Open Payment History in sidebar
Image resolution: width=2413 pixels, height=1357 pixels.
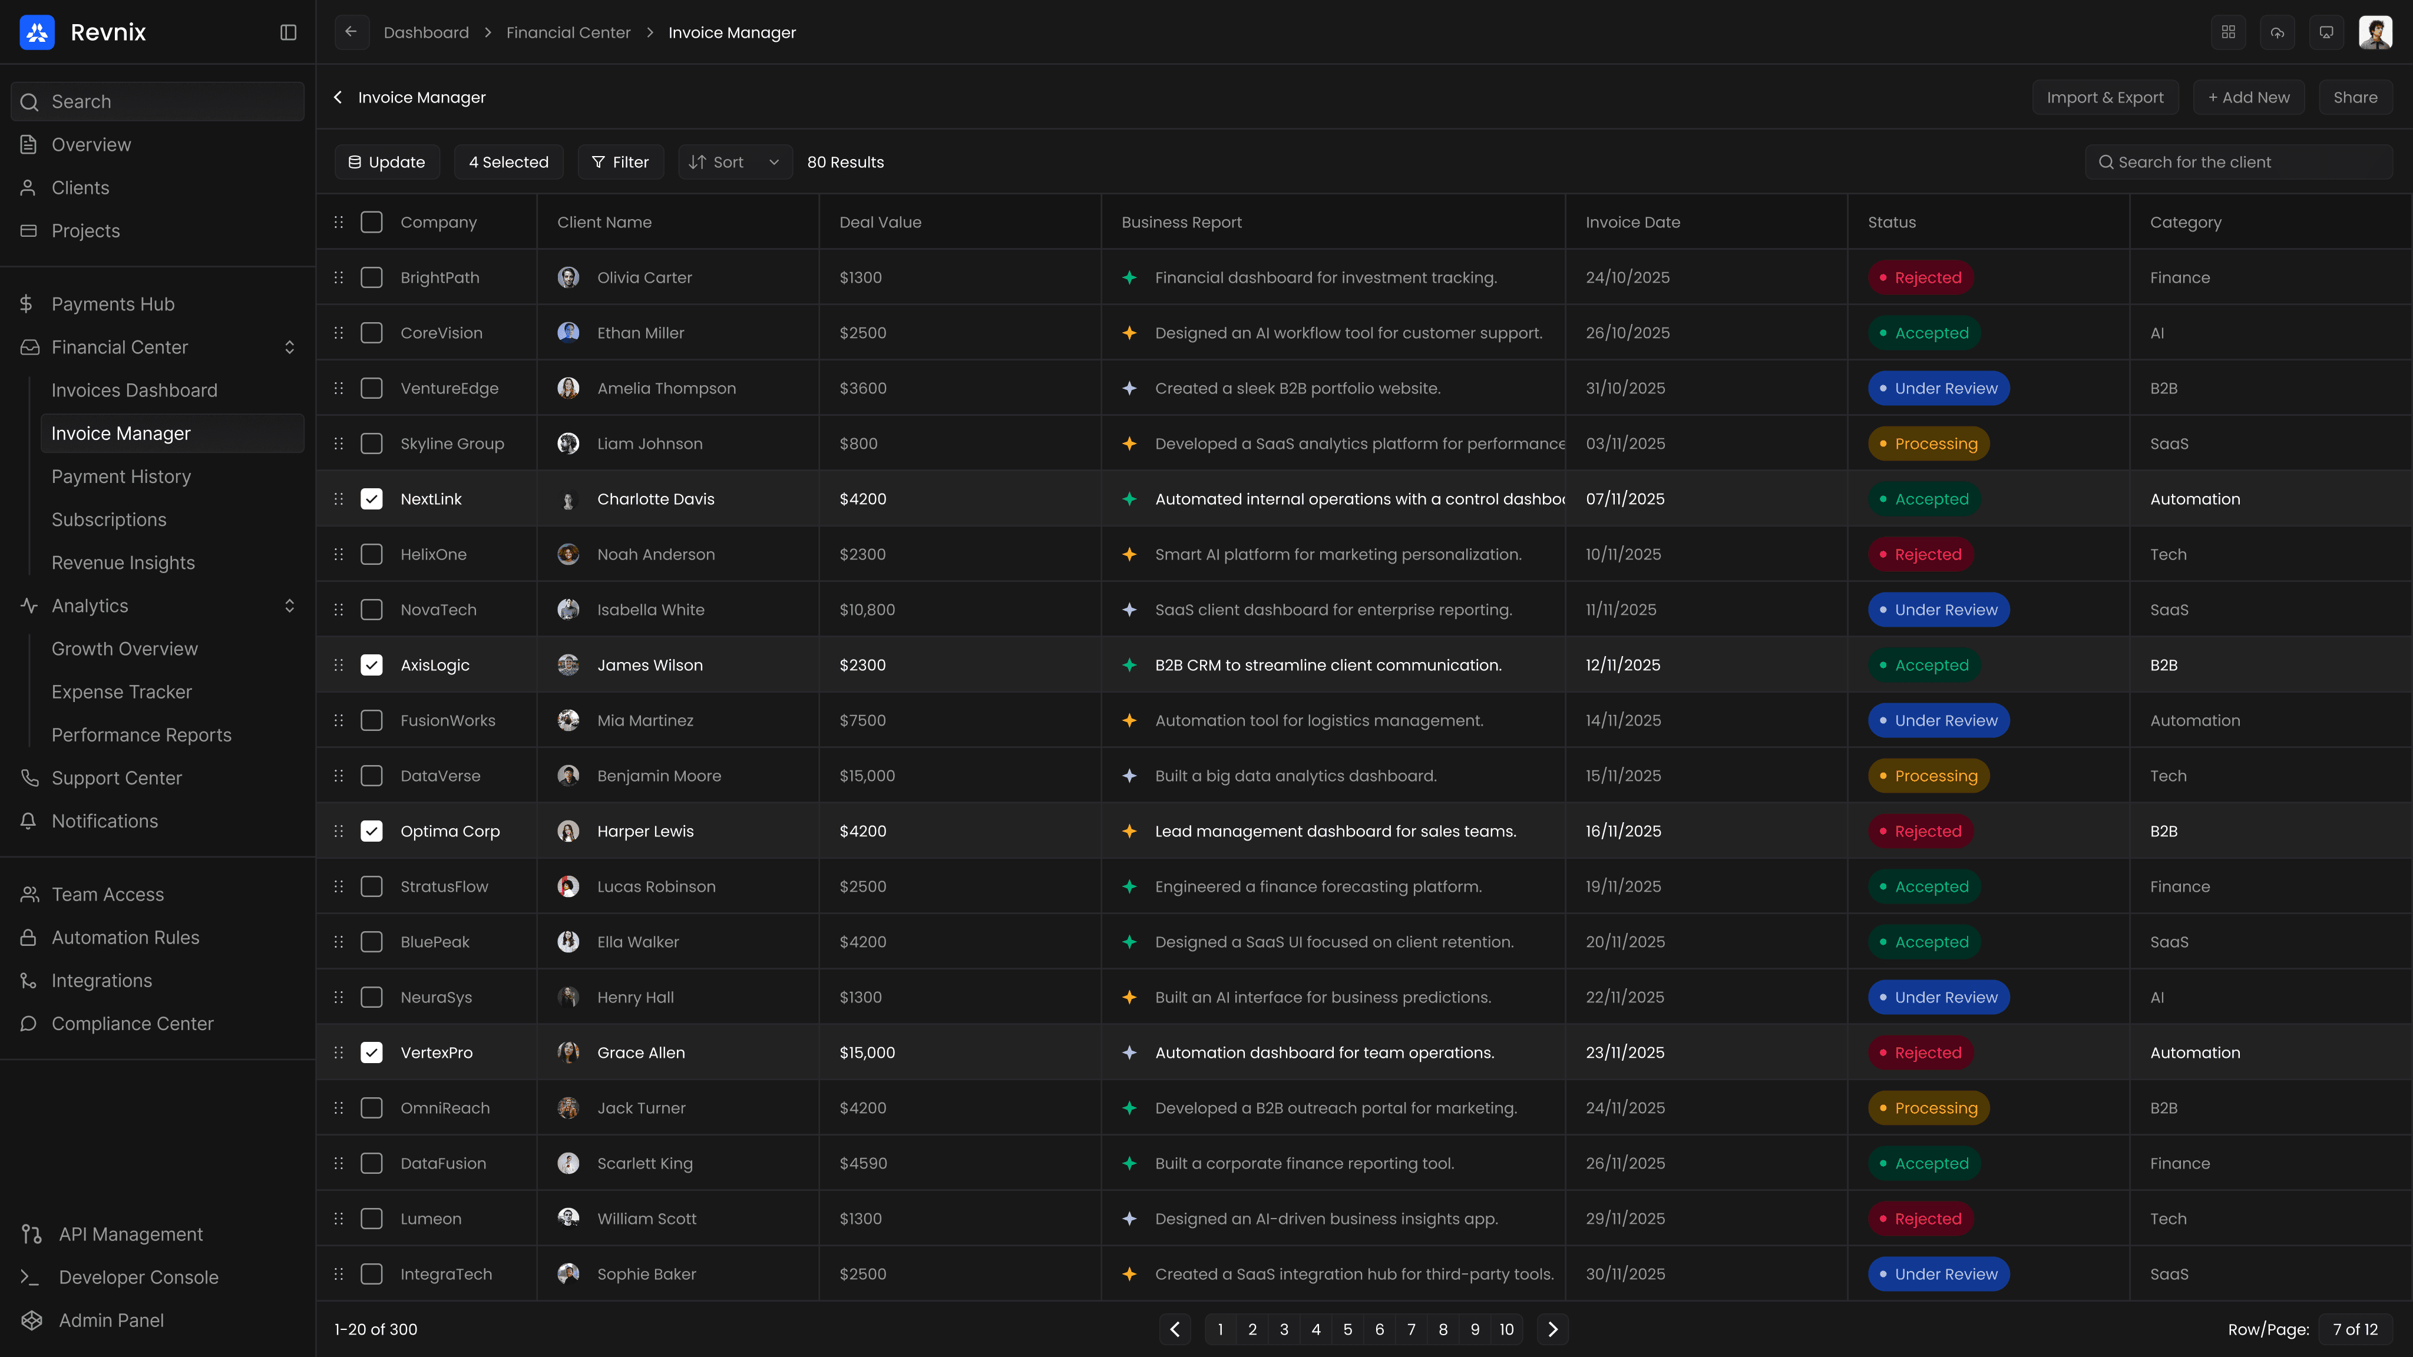pos(121,476)
